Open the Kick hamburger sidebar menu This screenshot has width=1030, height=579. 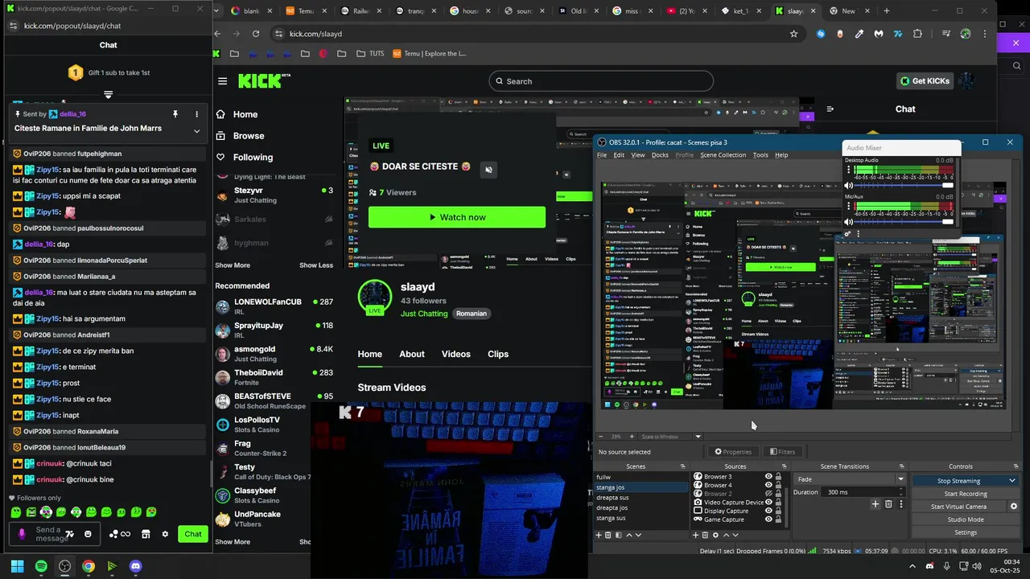[x=222, y=81]
